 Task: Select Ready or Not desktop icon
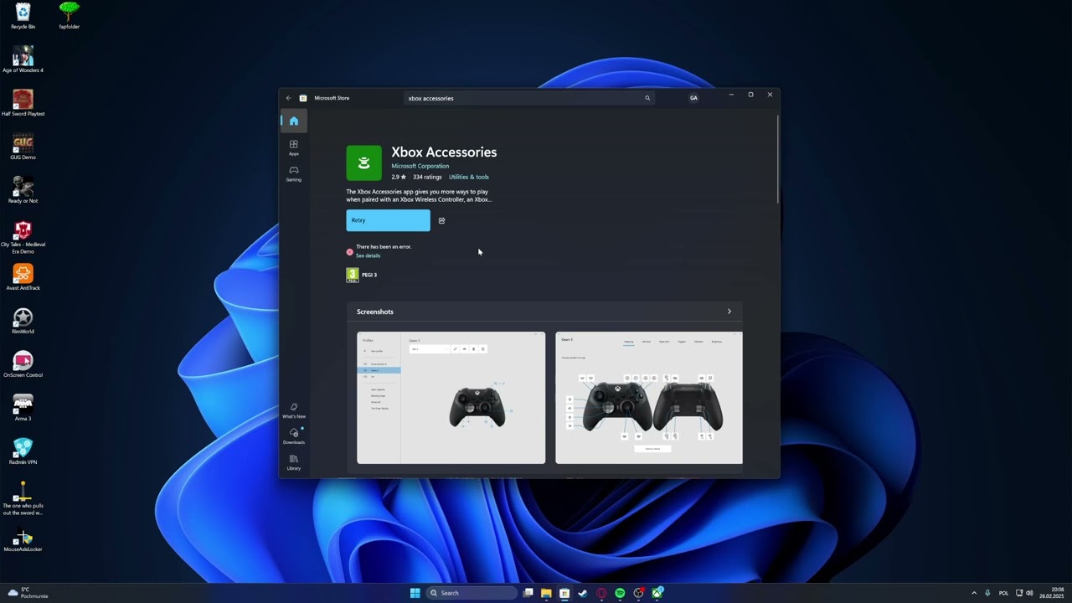tap(23, 190)
